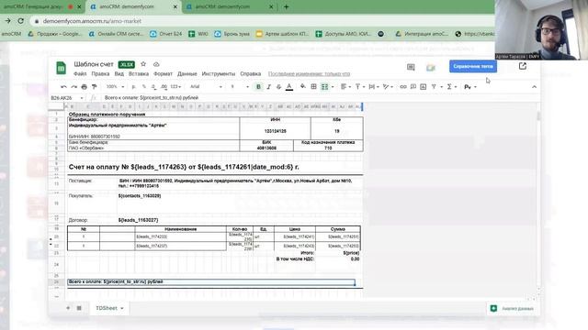Open the text color picker
The width and height of the screenshot is (588, 330).
pos(289,87)
